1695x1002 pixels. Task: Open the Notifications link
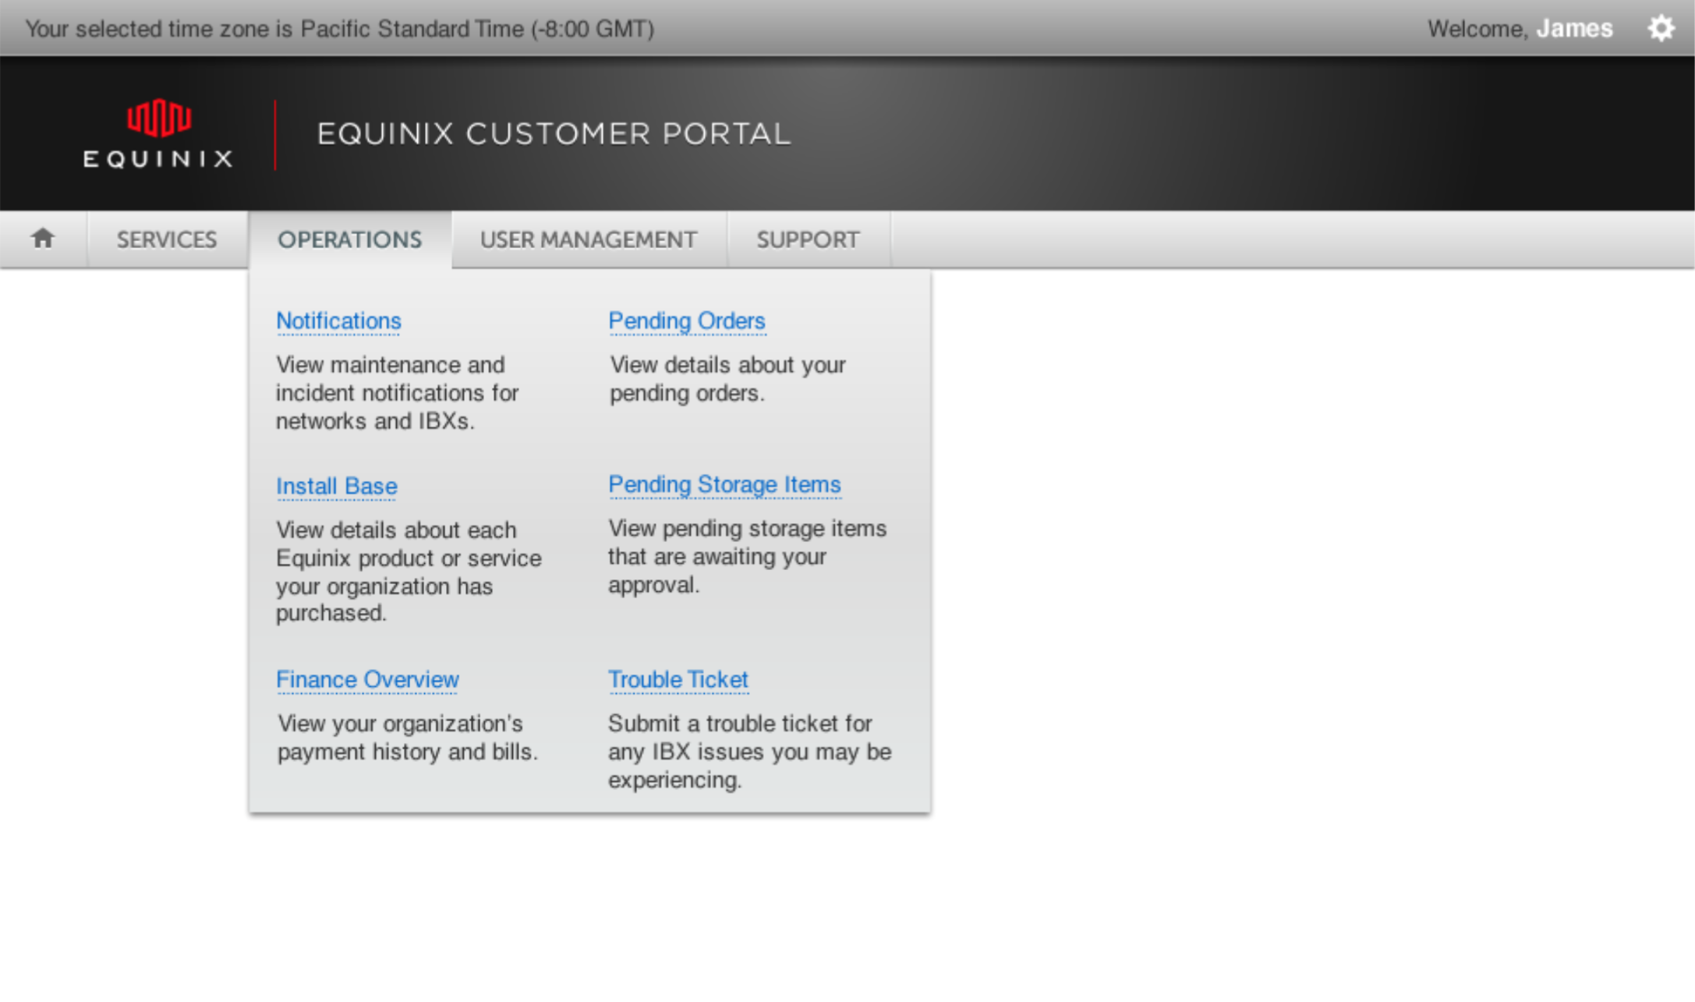point(338,321)
